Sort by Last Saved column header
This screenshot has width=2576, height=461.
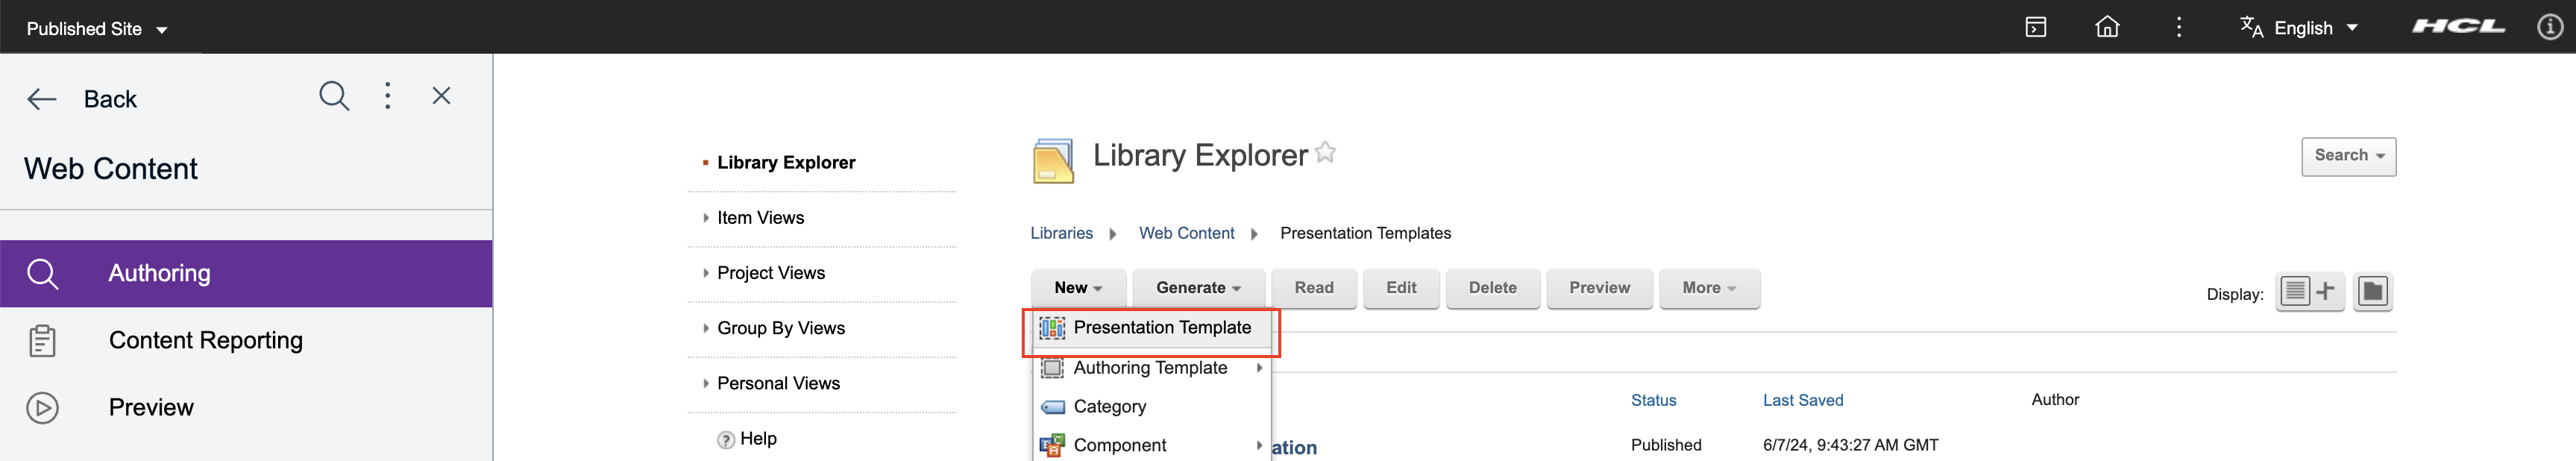click(x=1802, y=400)
